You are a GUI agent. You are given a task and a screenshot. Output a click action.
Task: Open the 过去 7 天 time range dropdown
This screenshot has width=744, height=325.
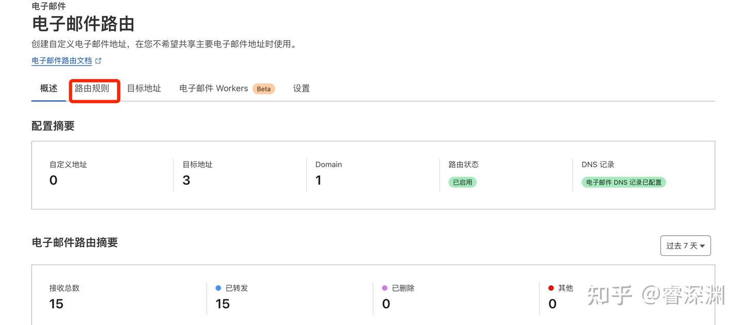click(685, 246)
